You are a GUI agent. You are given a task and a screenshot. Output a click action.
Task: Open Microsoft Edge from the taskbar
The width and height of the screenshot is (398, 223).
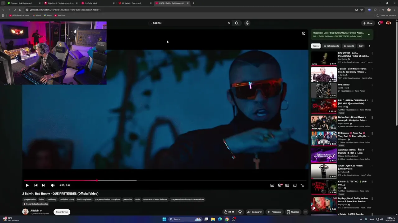click(220, 219)
